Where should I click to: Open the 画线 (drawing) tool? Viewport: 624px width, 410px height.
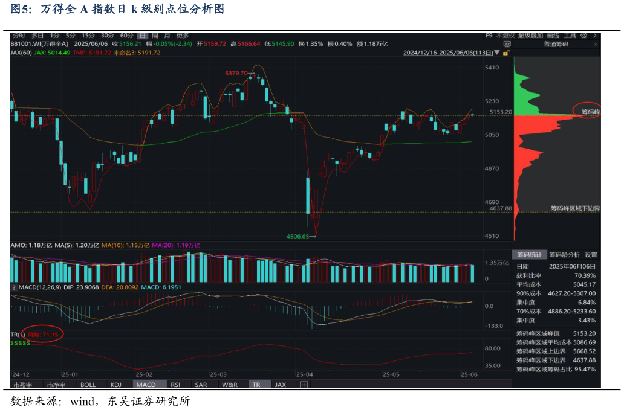click(553, 35)
